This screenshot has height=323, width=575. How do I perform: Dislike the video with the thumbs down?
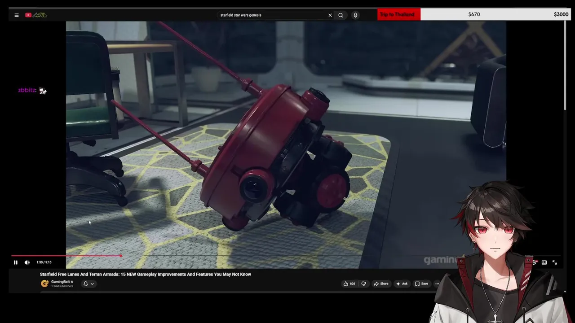[x=364, y=284]
